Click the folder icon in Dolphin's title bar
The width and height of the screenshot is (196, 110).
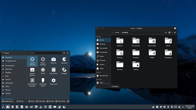(175, 28)
